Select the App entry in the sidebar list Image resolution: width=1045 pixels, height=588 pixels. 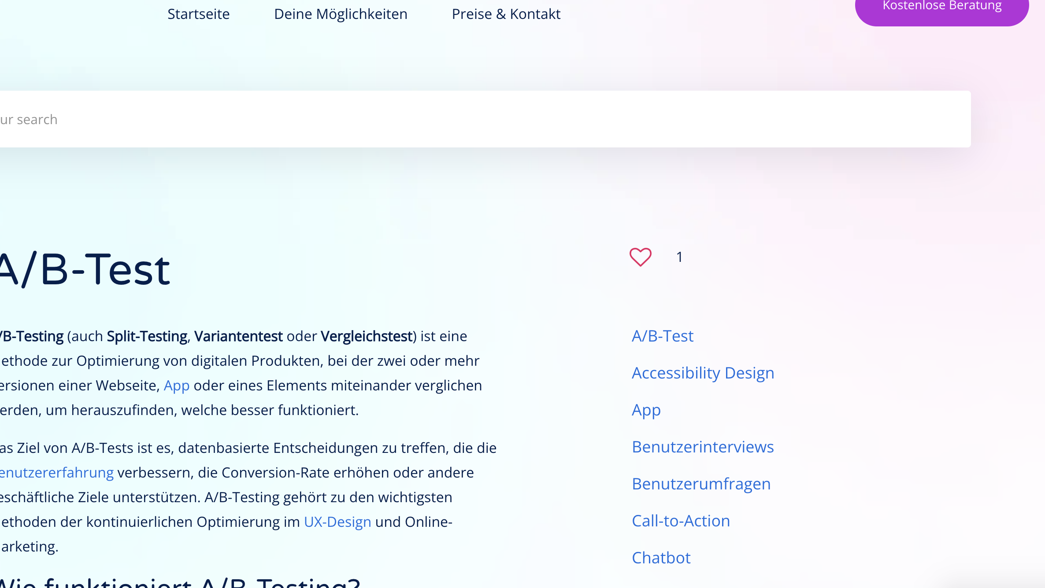pyautogui.click(x=646, y=410)
